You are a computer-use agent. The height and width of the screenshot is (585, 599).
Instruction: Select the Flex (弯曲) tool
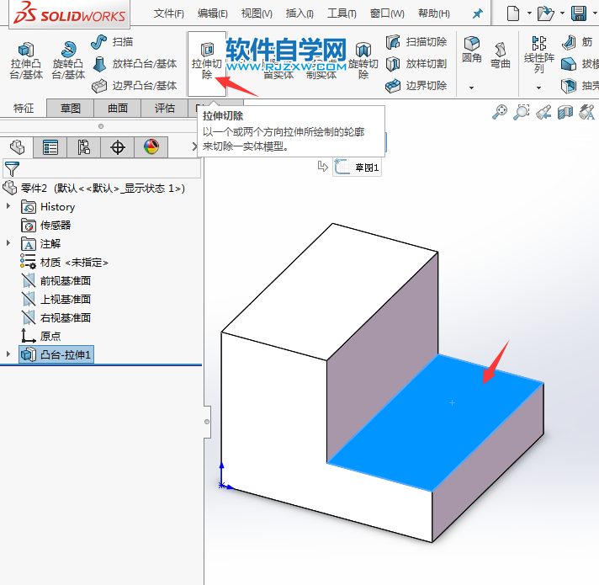[x=500, y=56]
